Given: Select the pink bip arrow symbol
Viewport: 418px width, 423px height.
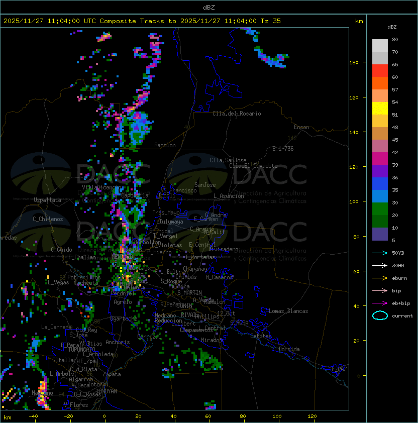Looking at the screenshot, I should 380,291.
